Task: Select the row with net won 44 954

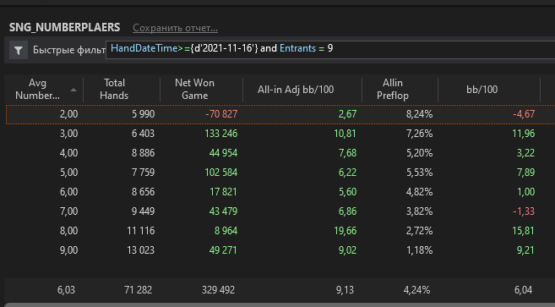Action: point(280,153)
